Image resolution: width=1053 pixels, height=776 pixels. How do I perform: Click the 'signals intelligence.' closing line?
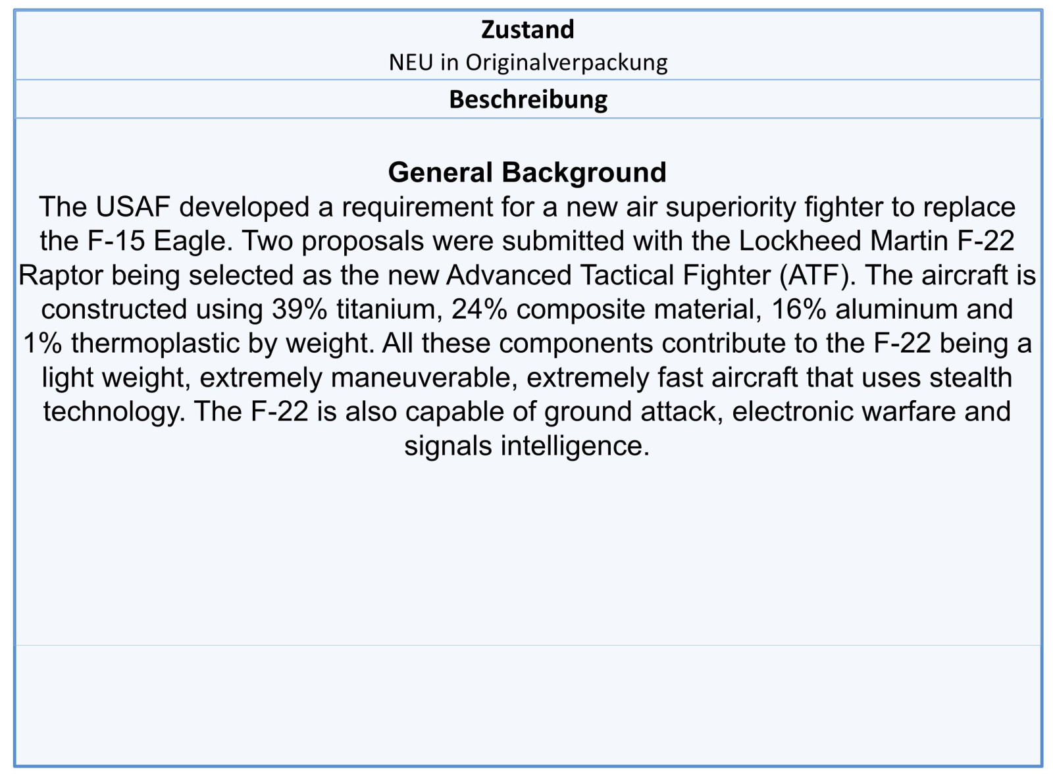click(x=527, y=447)
